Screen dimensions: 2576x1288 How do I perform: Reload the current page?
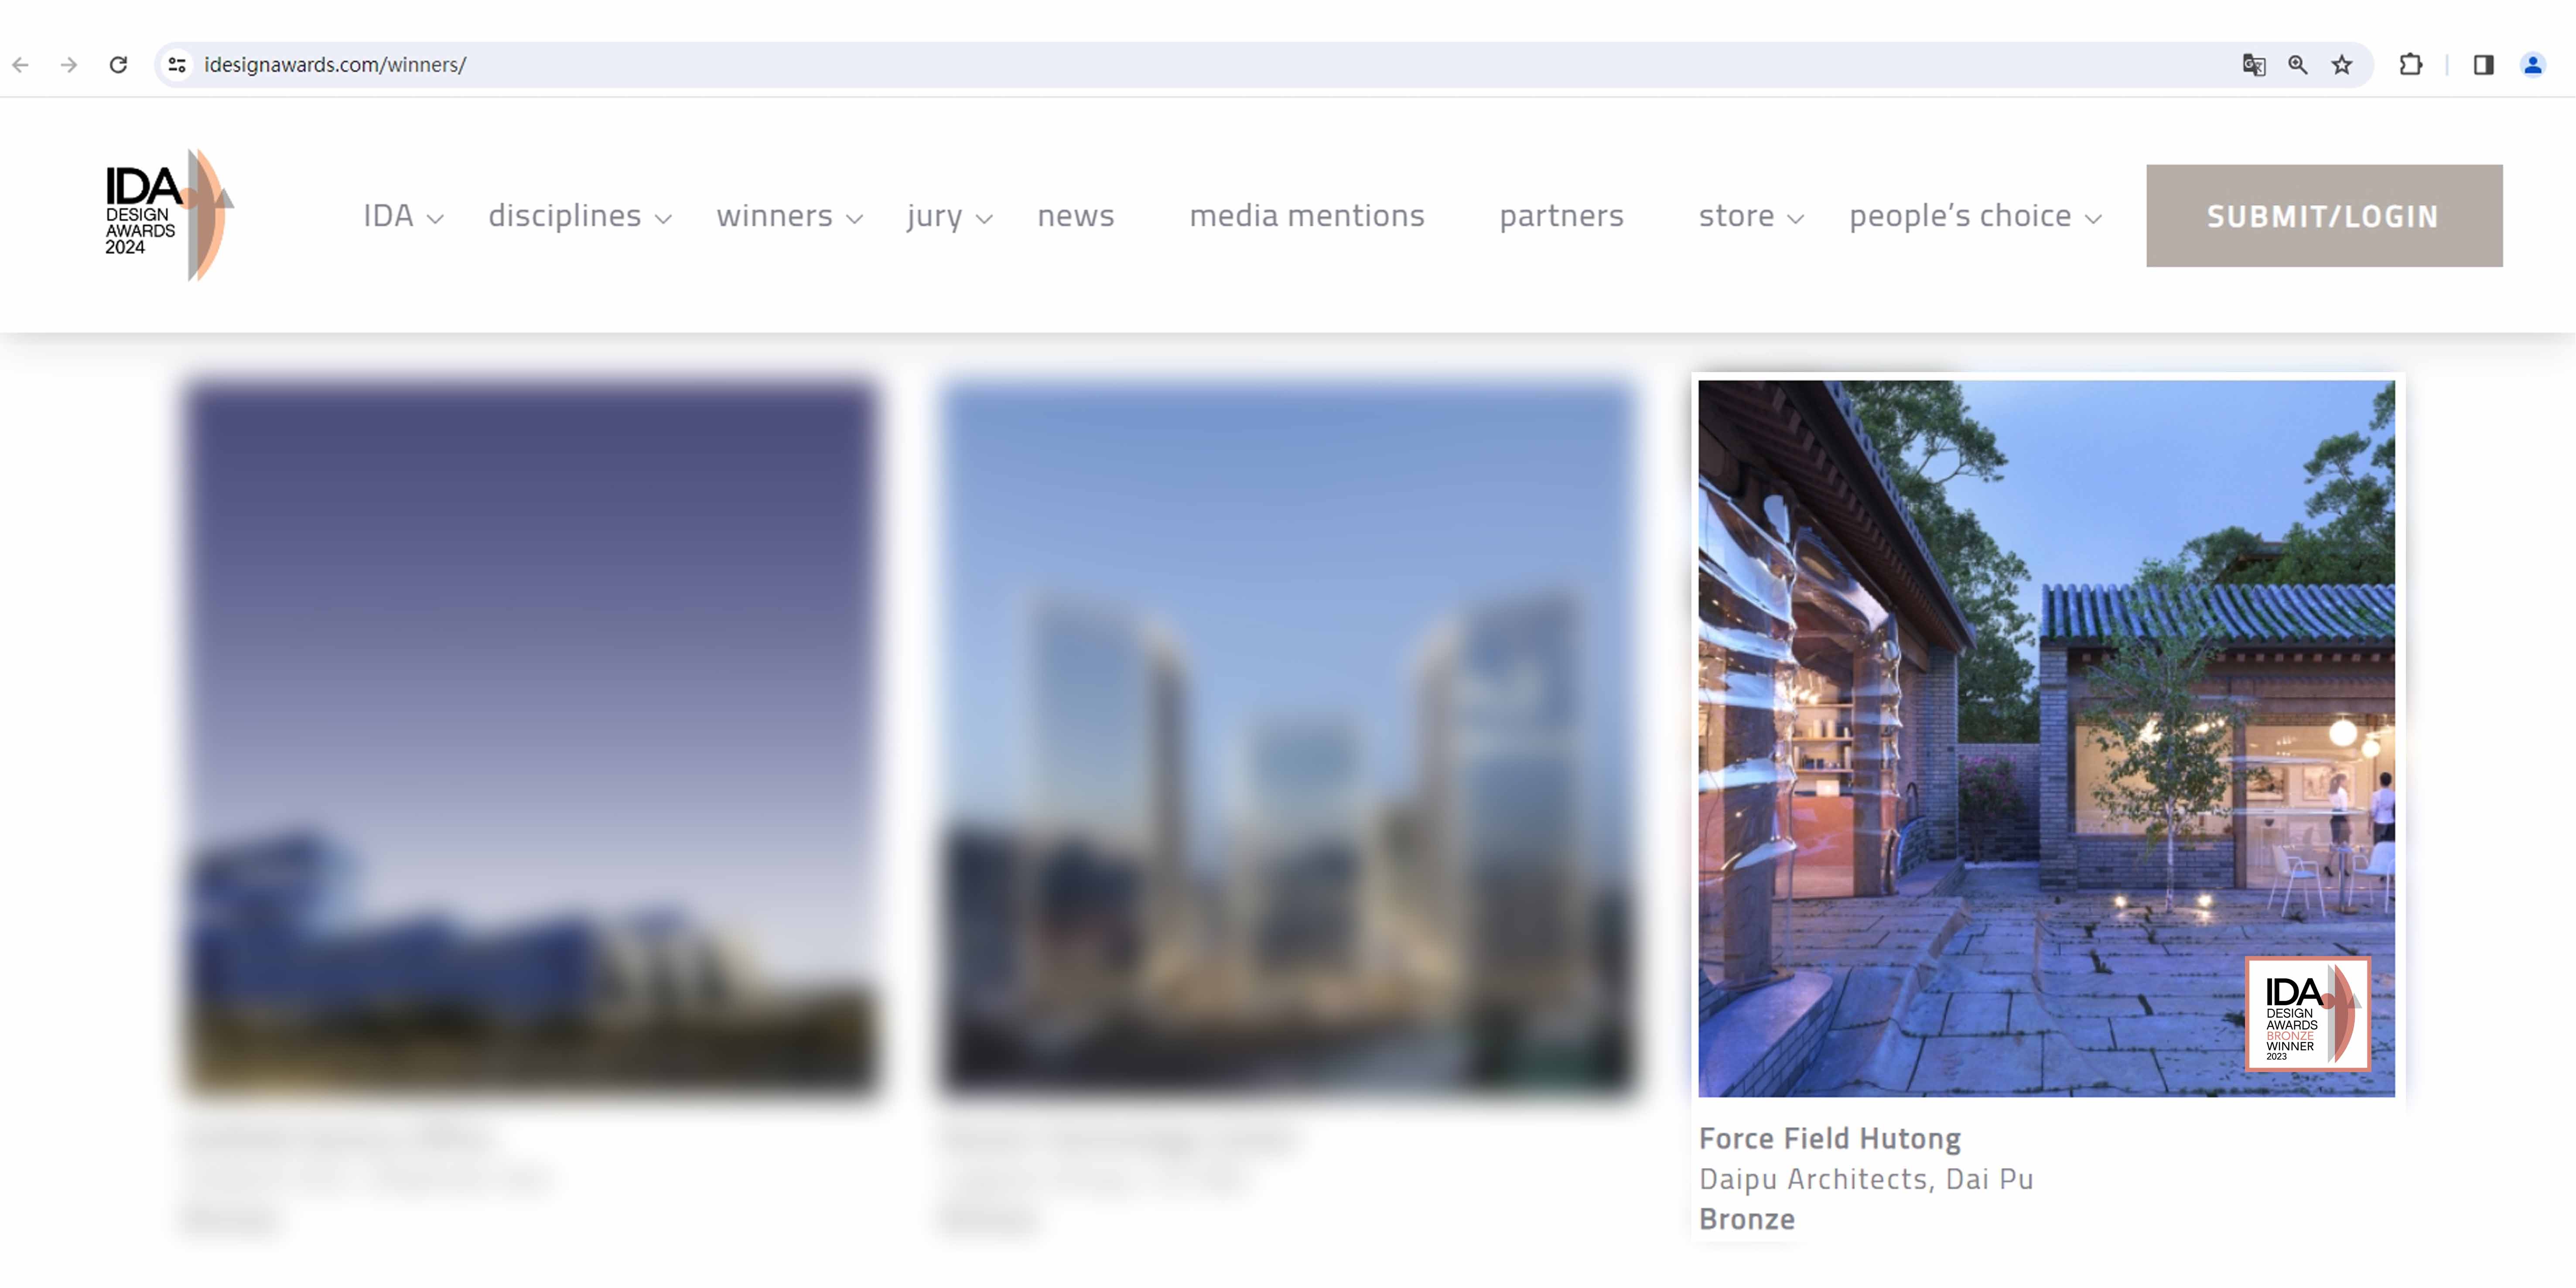coord(118,65)
